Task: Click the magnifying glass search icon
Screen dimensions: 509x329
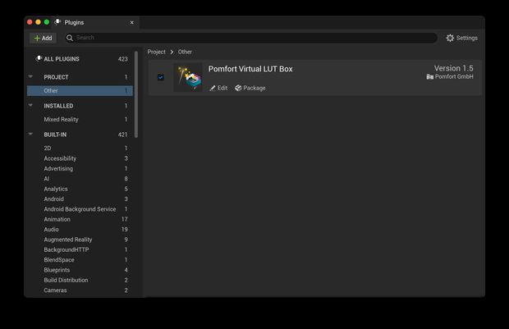Action: point(70,38)
